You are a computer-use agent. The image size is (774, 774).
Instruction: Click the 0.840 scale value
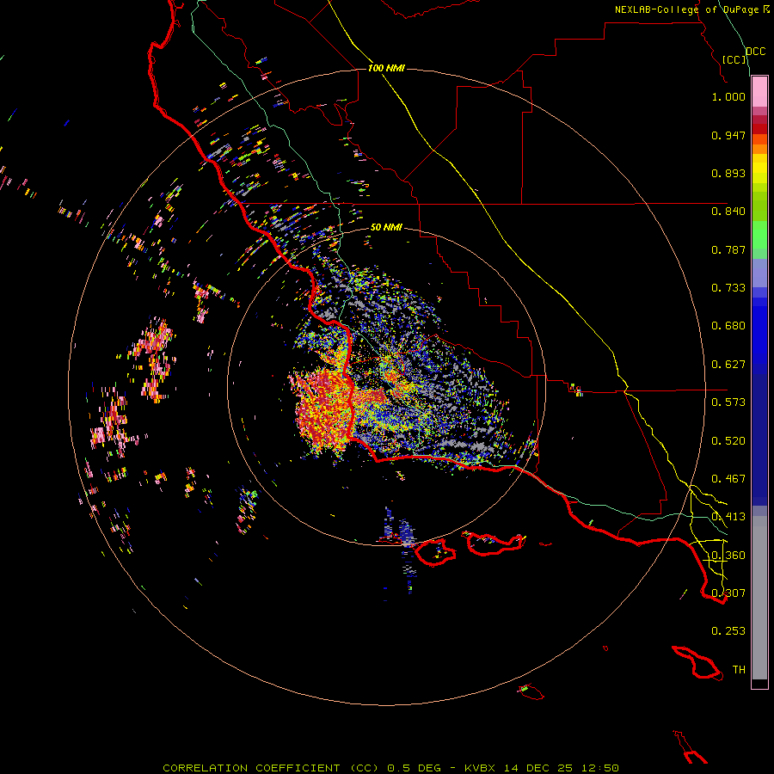728,212
